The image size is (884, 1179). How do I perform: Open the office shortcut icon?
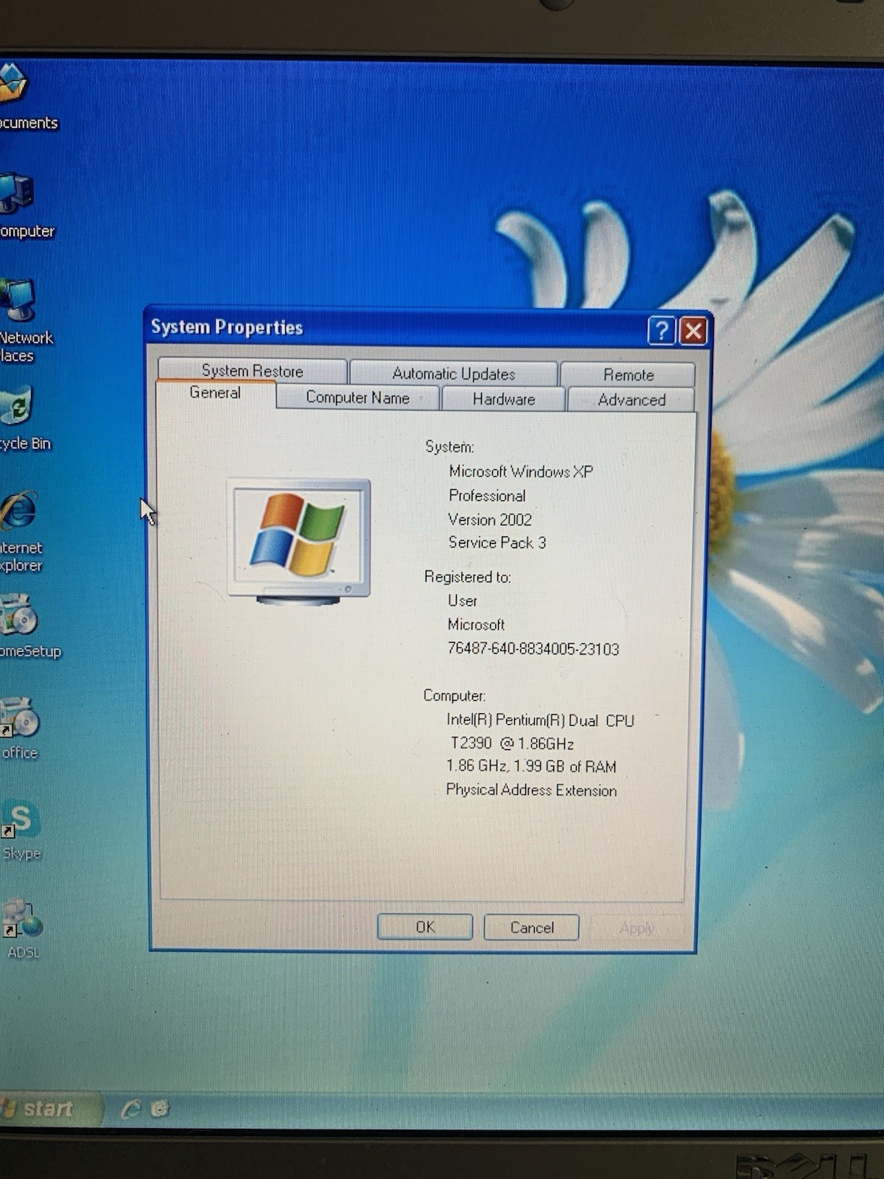19,718
